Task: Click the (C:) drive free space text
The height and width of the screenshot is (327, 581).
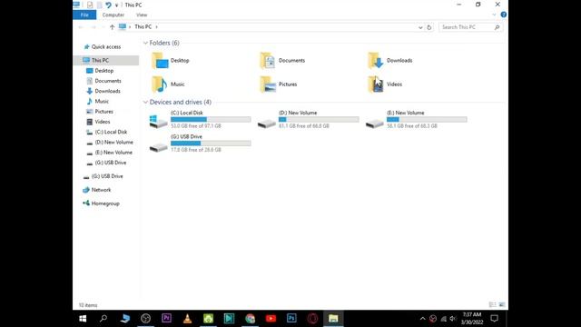Action: (x=196, y=126)
